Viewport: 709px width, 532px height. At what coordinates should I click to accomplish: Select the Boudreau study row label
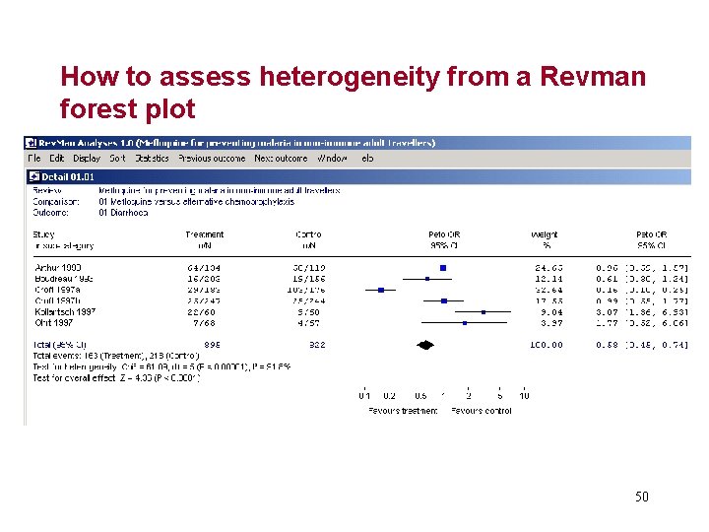[64, 279]
